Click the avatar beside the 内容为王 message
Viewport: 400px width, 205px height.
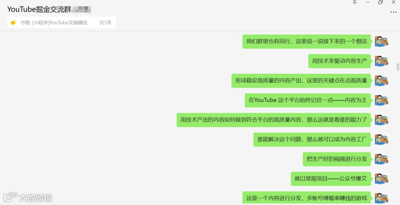click(x=381, y=100)
